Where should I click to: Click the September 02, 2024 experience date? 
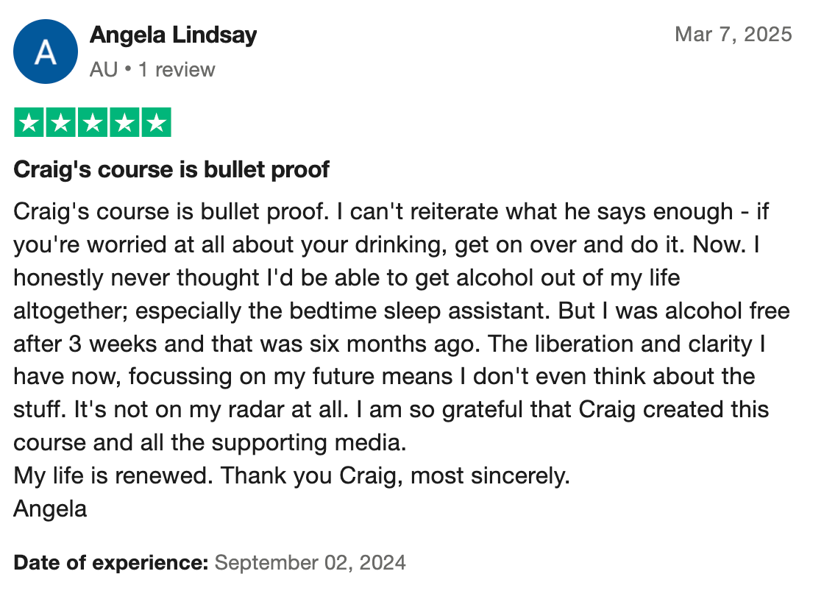click(310, 563)
